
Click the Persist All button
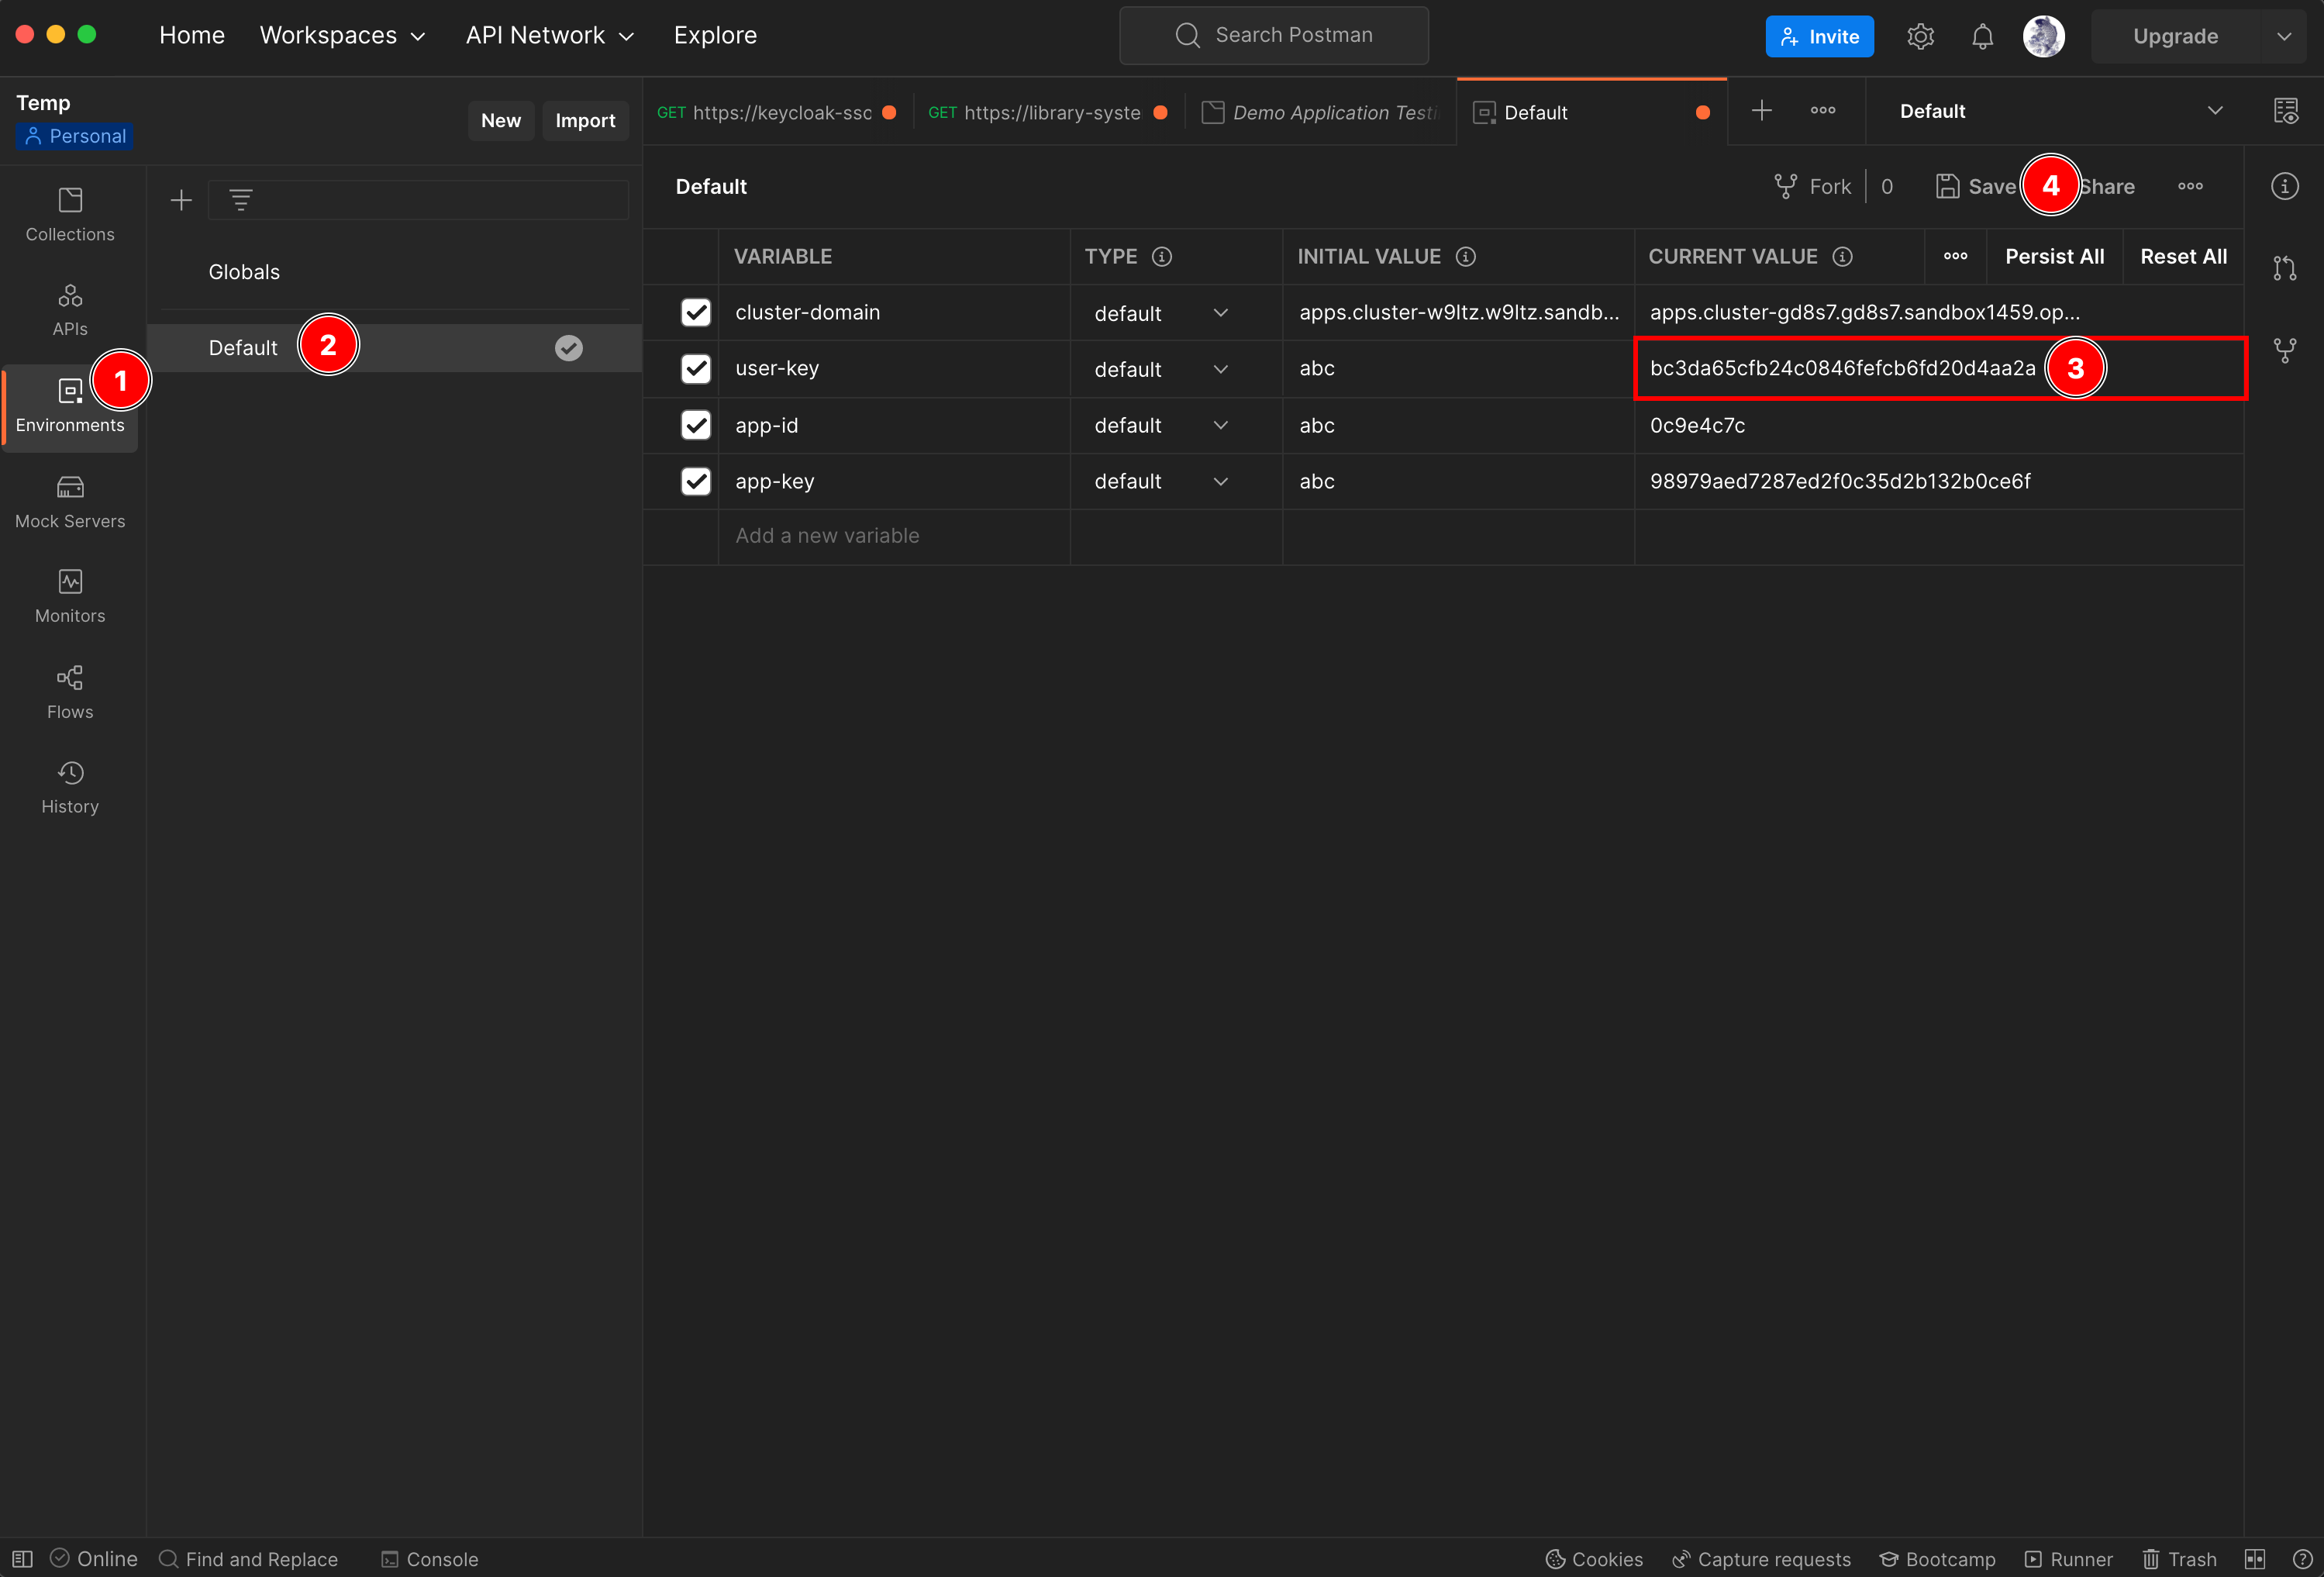point(2055,257)
